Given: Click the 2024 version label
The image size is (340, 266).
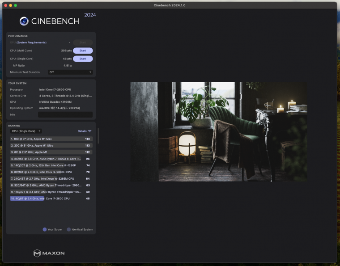Looking at the screenshot, I should pyautogui.click(x=90, y=15).
